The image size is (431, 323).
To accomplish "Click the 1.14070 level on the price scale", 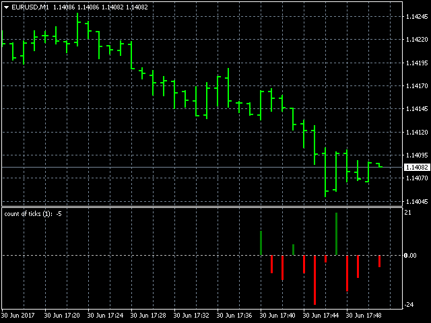I will coord(417,178).
